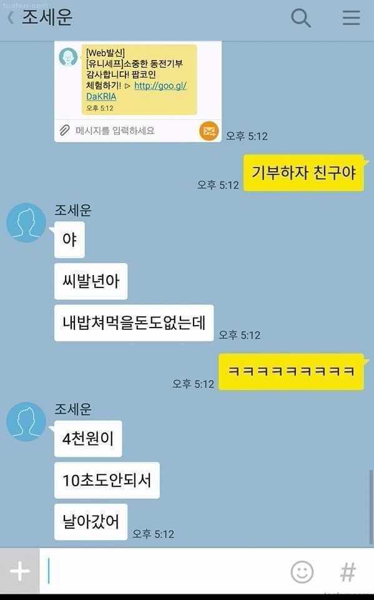Open the goo.gl/DaKRIA link
Screen dimensions: 374x600
click(x=136, y=91)
